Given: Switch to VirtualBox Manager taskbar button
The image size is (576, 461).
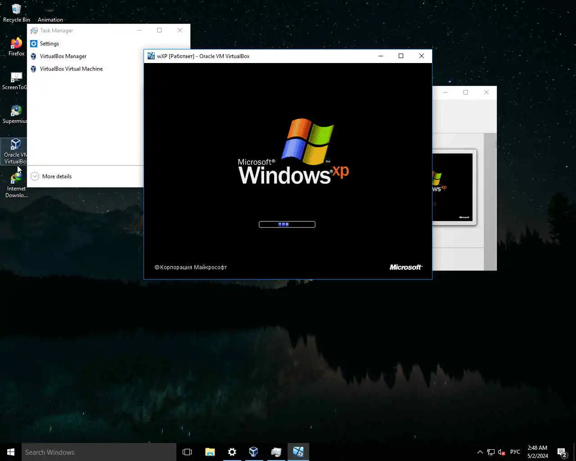Looking at the screenshot, I should (x=254, y=452).
